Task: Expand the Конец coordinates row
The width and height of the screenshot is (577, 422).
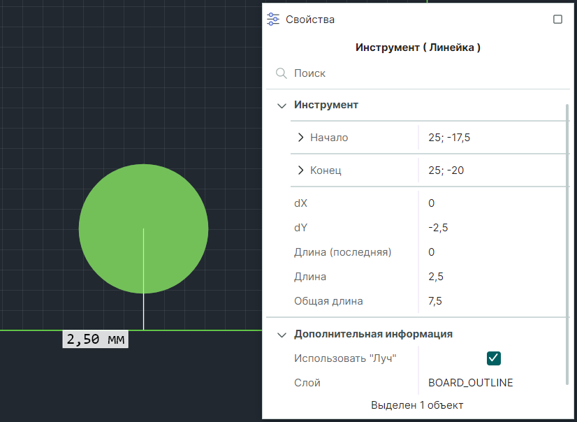Action: click(301, 170)
